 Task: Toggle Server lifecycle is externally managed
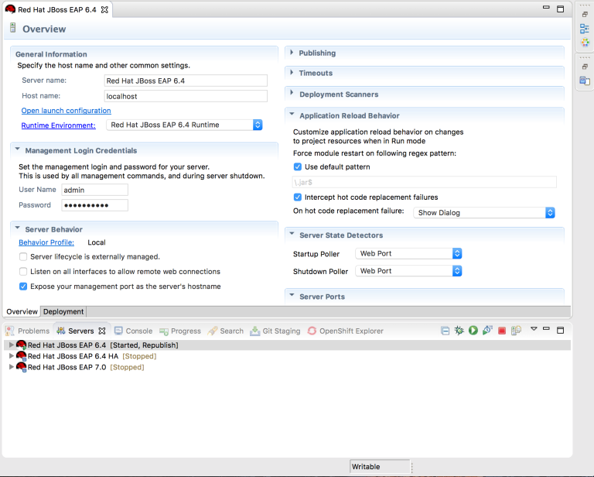[23, 257]
